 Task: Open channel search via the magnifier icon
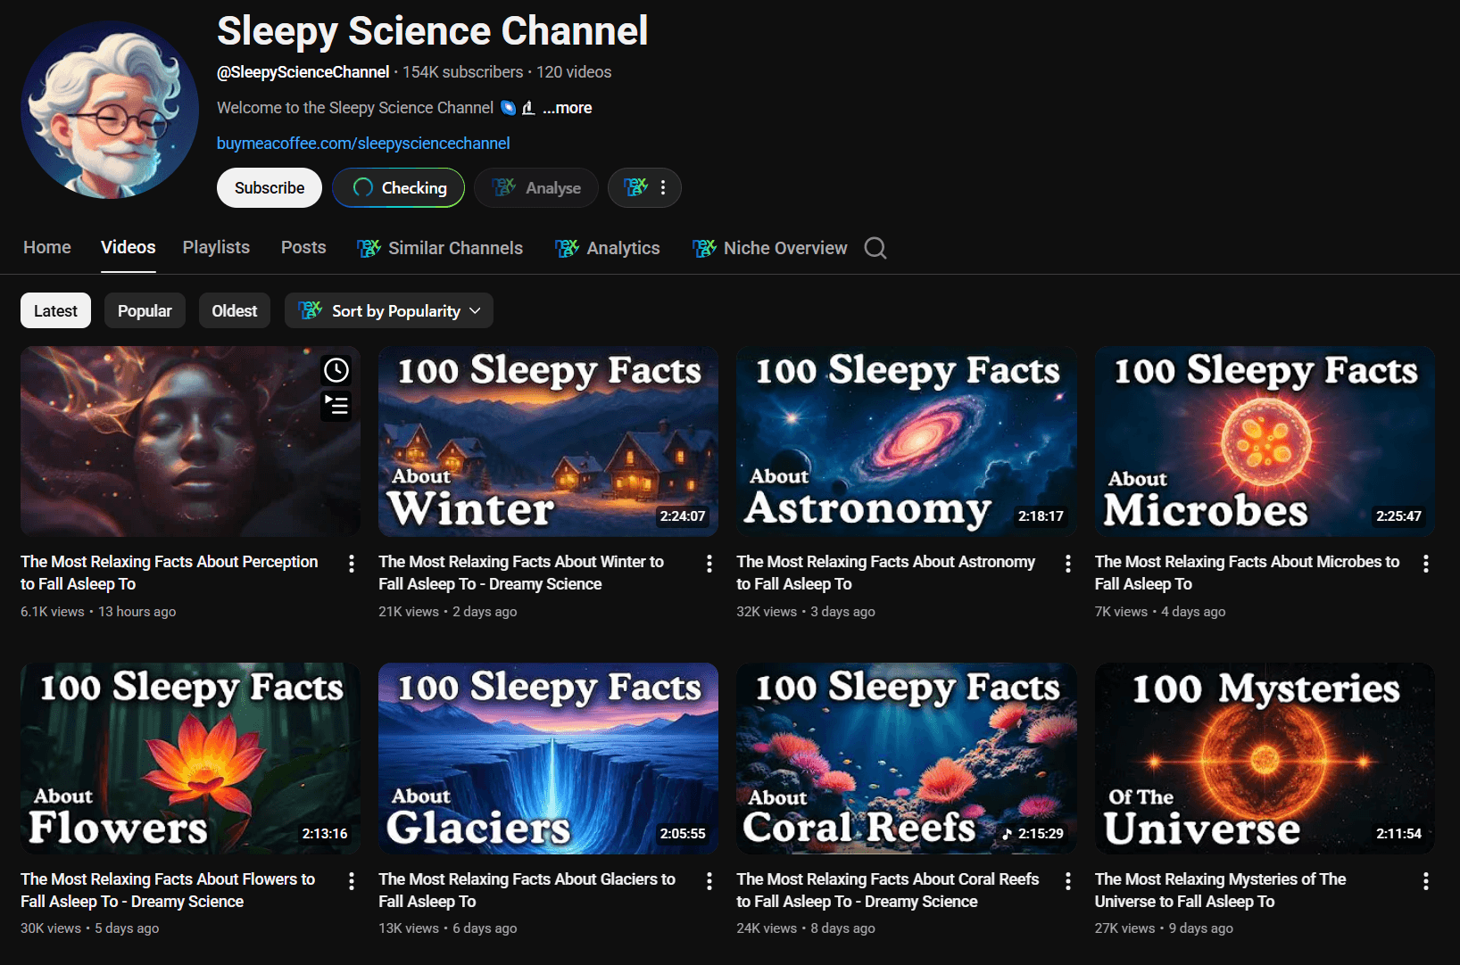(875, 248)
